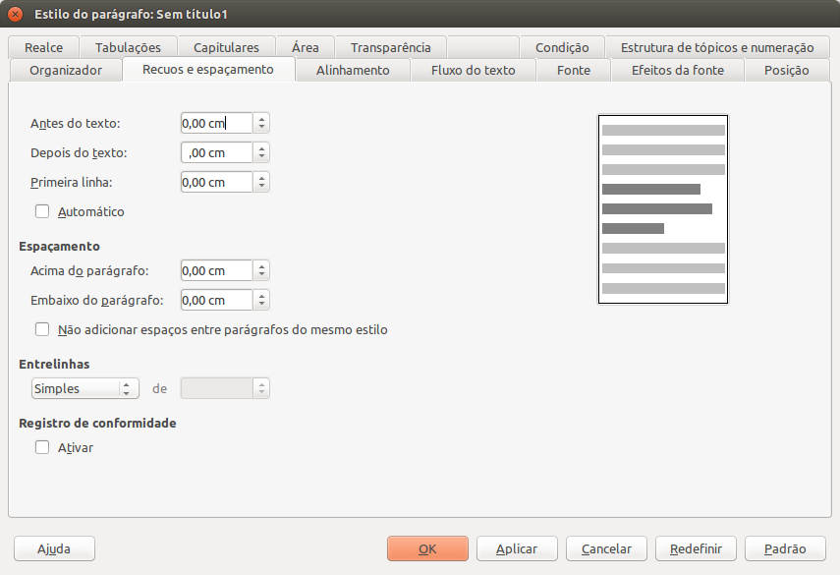Decrease the Acima do parágrafo spacing
The image size is (840, 575).
[x=261, y=275]
